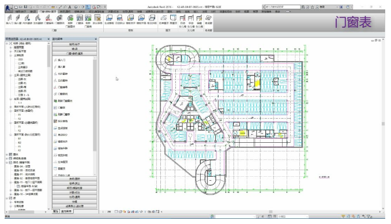This screenshot has width=391, height=224.
Task: Toggle select underlay elements in status bar
Action: point(348,217)
